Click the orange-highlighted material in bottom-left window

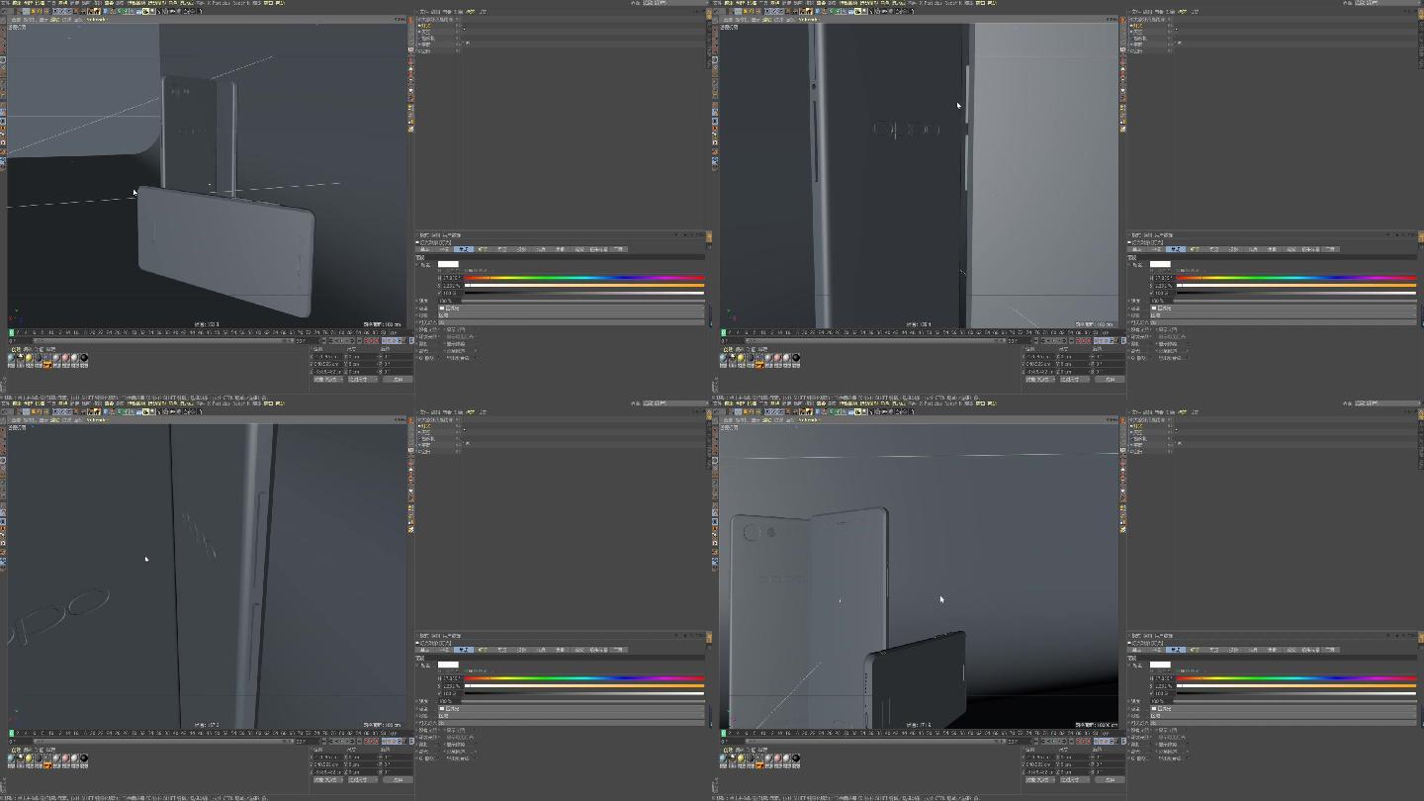[x=46, y=761]
